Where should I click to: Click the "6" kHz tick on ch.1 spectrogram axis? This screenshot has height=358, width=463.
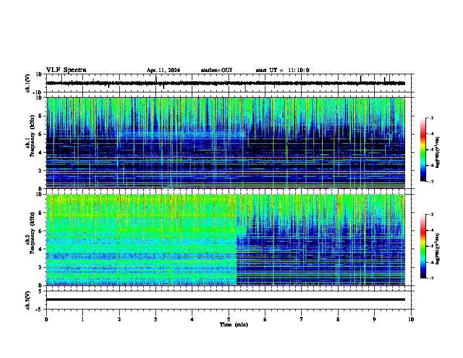[x=41, y=135]
